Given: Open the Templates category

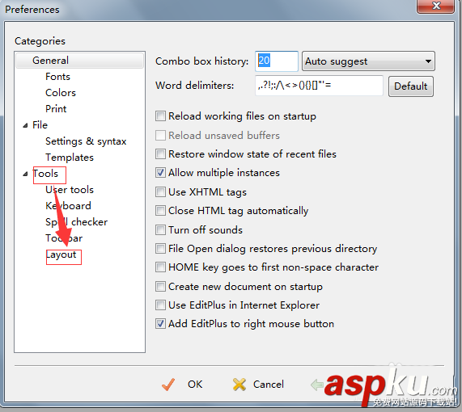Looking at the screenshot, I should [x=70, y=158].
